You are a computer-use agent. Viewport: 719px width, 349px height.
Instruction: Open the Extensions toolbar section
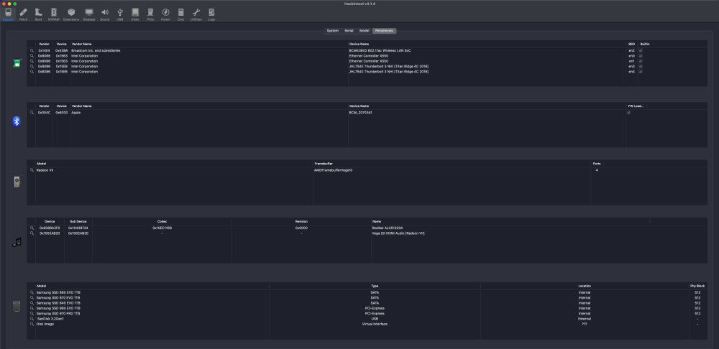click(x=71, y=14)
